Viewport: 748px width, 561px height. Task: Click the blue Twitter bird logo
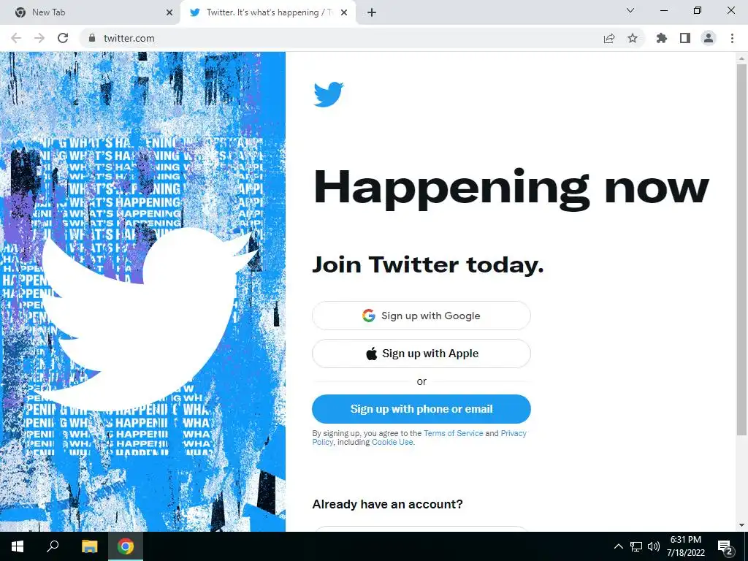[329, 94]
